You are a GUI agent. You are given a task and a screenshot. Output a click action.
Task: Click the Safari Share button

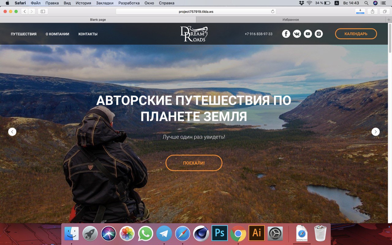(372, 11)
